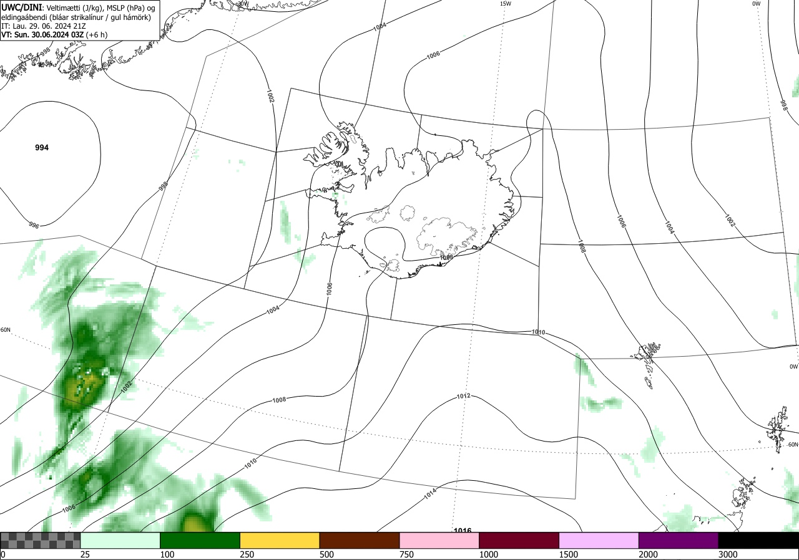Pick the dark green 100–250 legend swatch
This screenshot has height=560, width=799.
tap(200, 540)
